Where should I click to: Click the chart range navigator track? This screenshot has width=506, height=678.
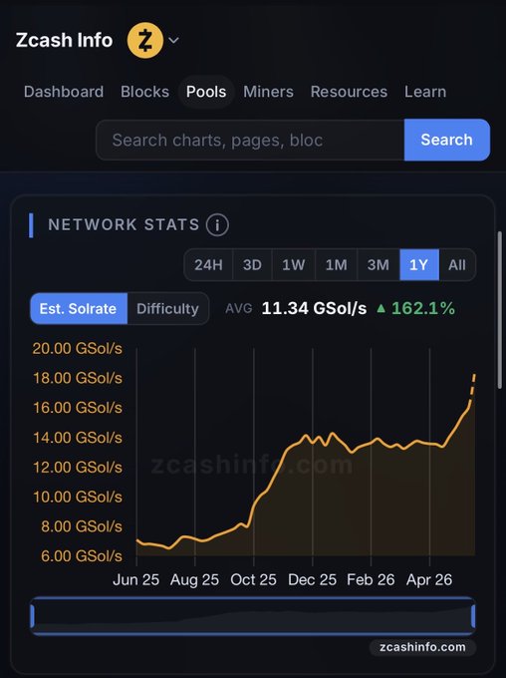[253, 616]
